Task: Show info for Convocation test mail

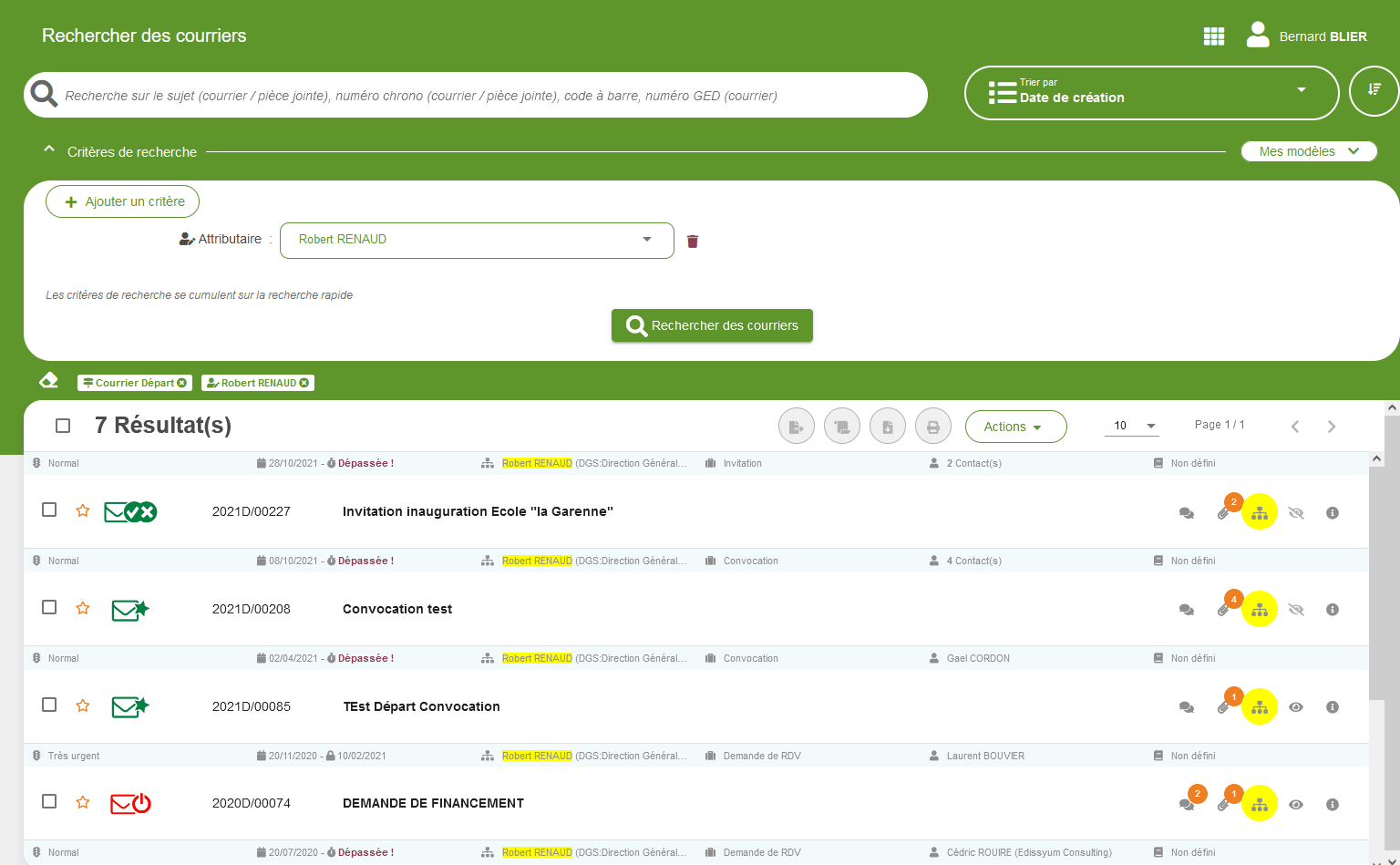Action: coord(1332,610)
